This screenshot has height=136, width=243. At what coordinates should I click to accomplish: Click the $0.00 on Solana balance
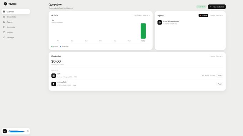pyautogui.click(x=208, y=76)
